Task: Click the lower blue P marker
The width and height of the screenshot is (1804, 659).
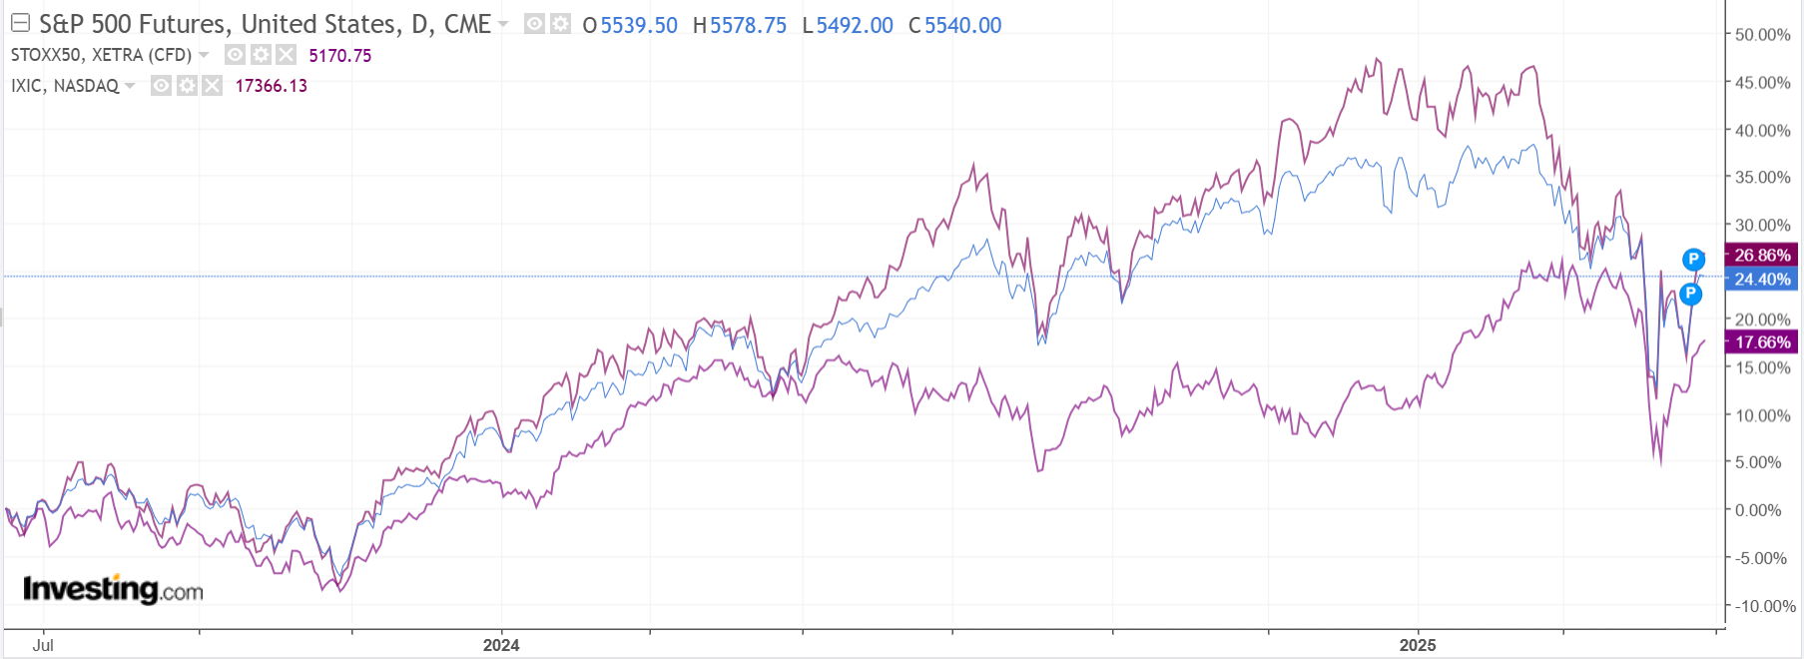Action: [x=1690, y=294]
